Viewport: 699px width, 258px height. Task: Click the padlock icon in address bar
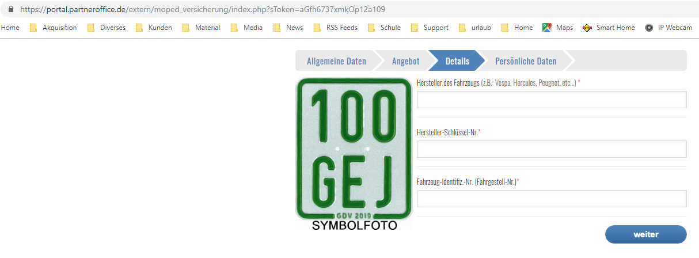coord(10,9)
